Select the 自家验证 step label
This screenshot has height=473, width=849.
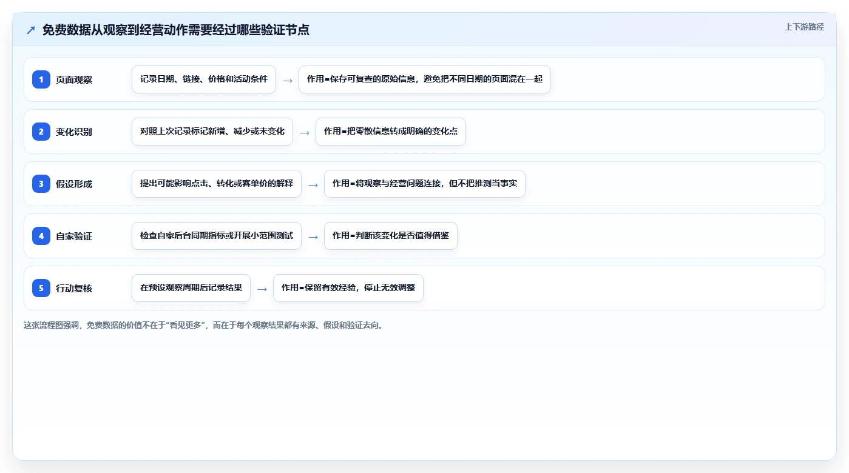pos(74,236)
